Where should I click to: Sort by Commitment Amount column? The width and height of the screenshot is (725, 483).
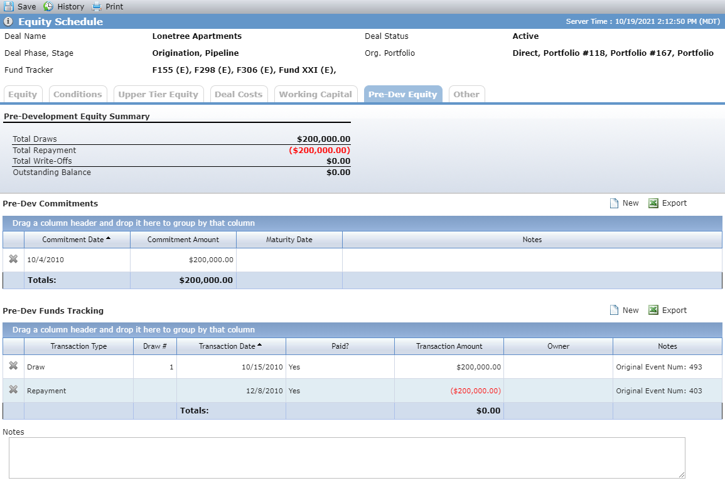click(x=183, y=240)
